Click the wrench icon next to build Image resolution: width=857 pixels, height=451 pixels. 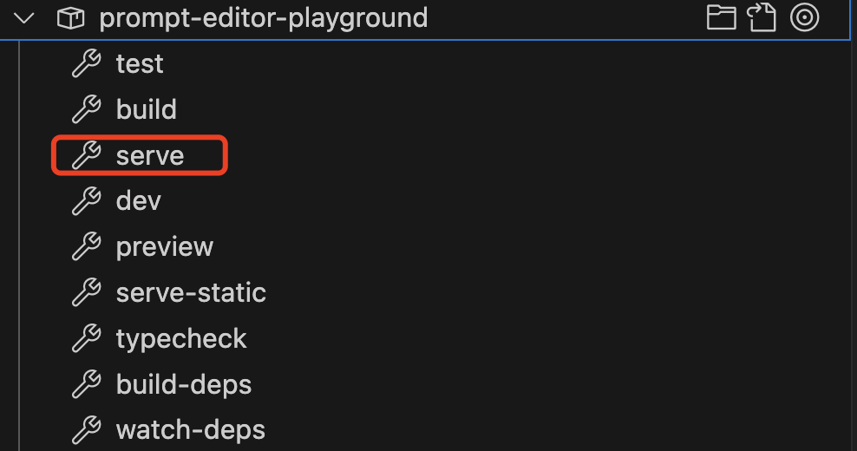point(86,110)
